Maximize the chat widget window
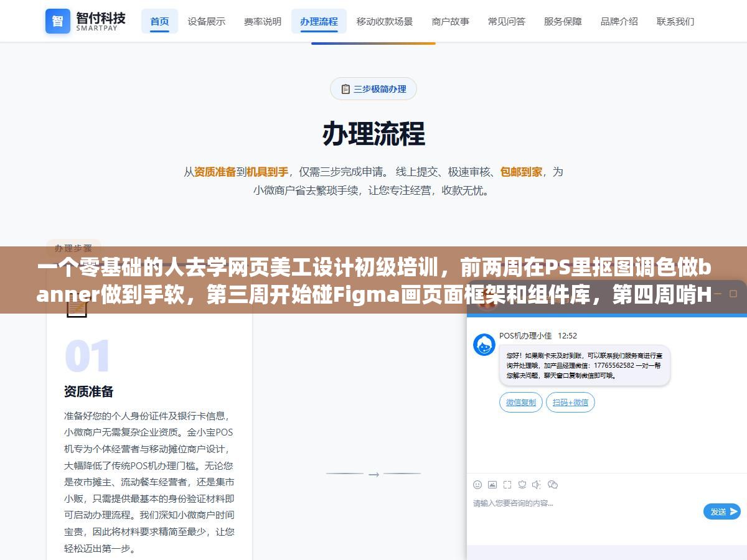The height and width of the screenshot is (560, 747). pyautogui.click(x=733, y=294)
